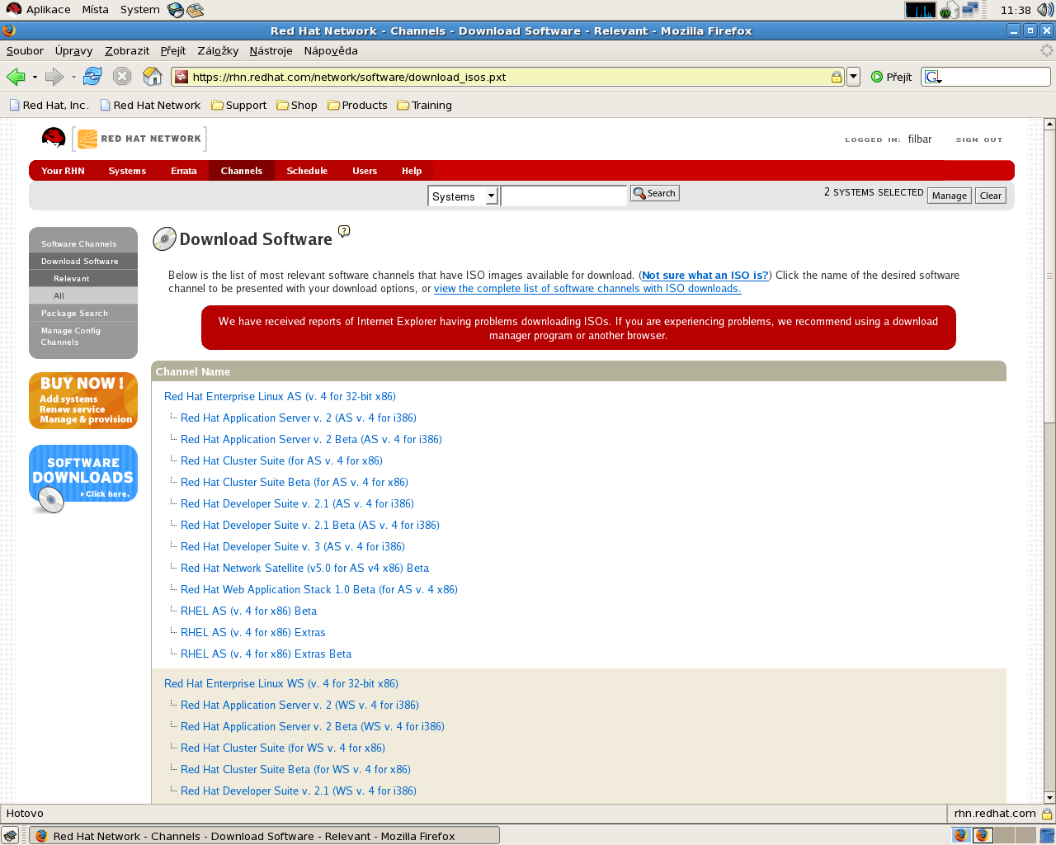This screenshot has height=845, width=1056.
Task: Click the Red Hat shadowman logo
Action: click(54, 138)
